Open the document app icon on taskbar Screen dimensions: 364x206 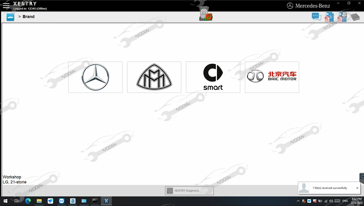point(73,201)
